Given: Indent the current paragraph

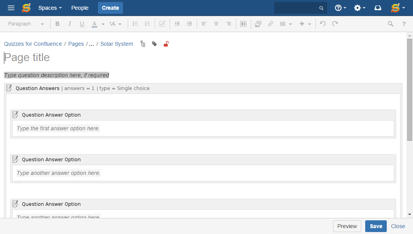Looking at the screenshot, I should pyautogui.click(x=189, y=24).
